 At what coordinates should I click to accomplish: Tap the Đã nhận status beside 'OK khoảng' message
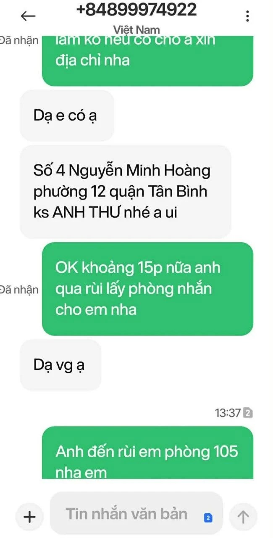coord(19,290)
